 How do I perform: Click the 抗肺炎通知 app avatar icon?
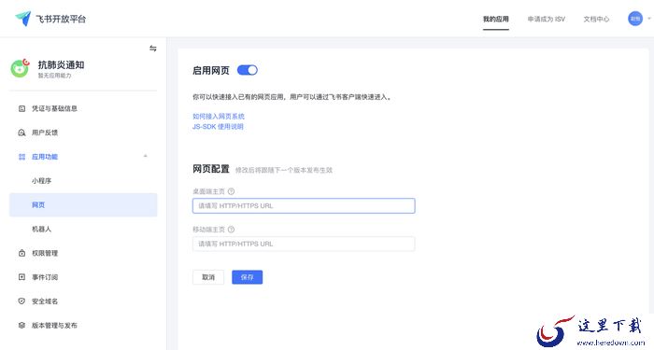(x=21, y=68)
